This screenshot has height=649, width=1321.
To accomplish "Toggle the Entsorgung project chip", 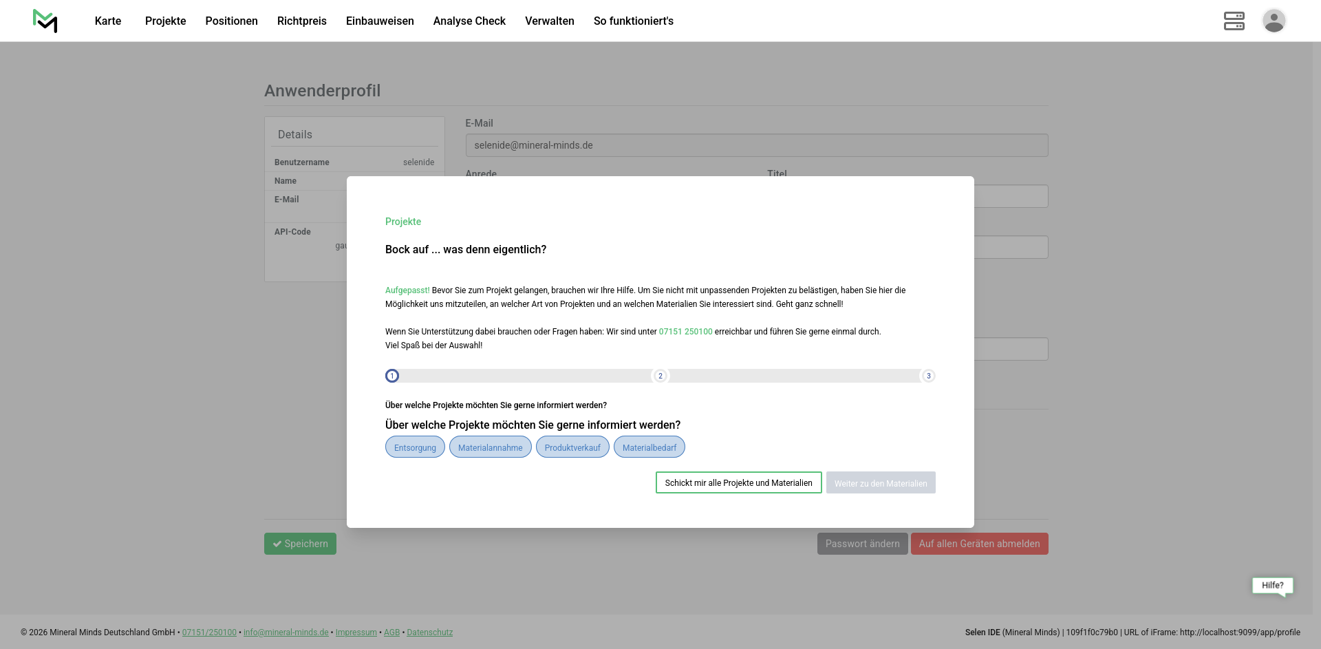I will [x=415, y=447].
